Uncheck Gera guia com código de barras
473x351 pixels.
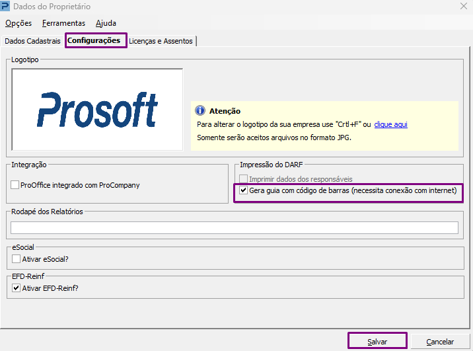coord(244,190)
